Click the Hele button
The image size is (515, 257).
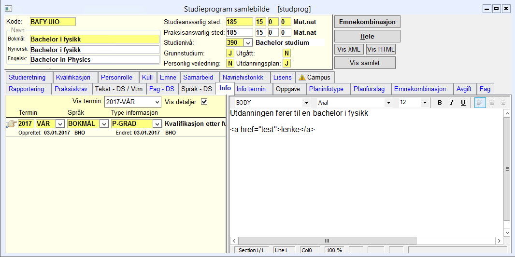(367, 36)
